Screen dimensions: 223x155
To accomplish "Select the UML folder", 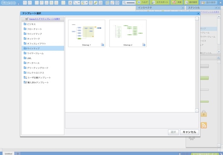I will click(x=43, y=58).
